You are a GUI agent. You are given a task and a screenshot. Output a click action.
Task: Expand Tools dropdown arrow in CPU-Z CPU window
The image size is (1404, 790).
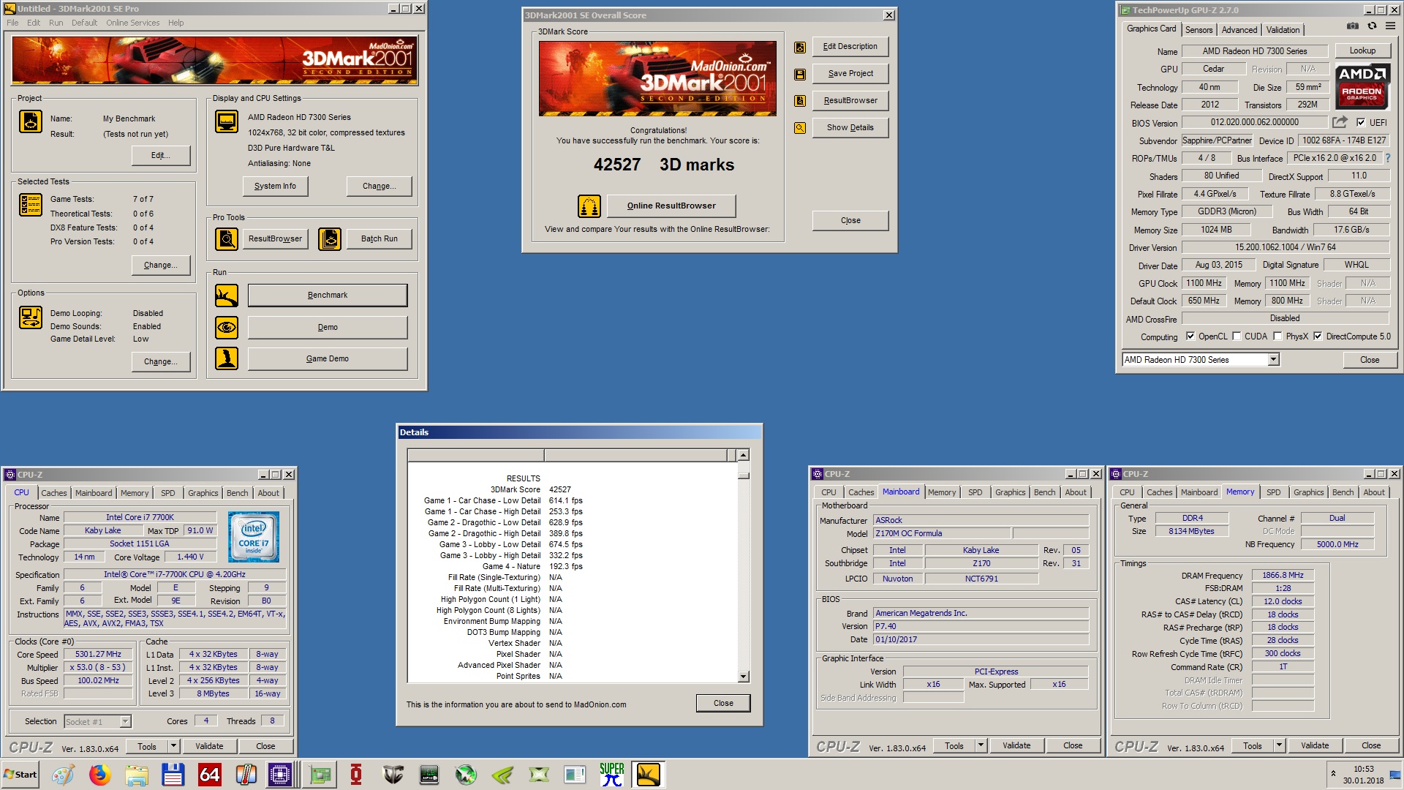[173, 746]
